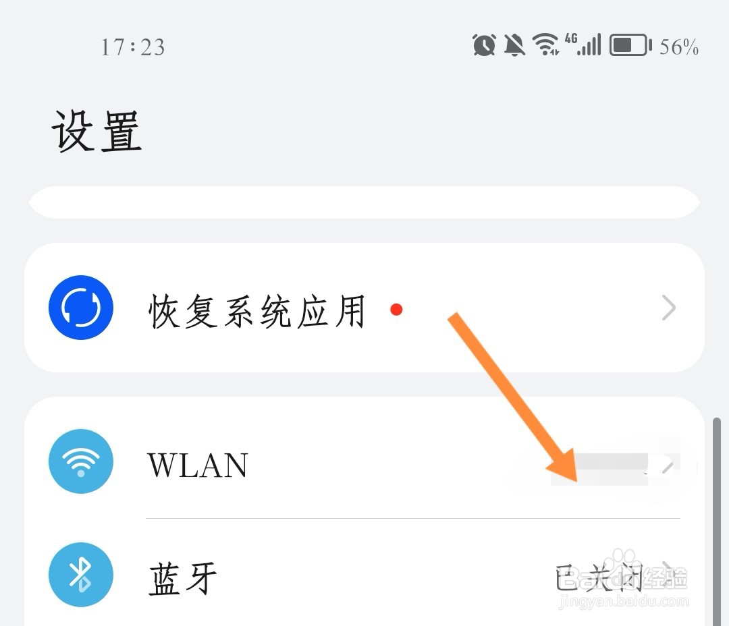Screen dimensions: 729x626
Task: Tap the red notification dot
Action: (x=397, y=310)
